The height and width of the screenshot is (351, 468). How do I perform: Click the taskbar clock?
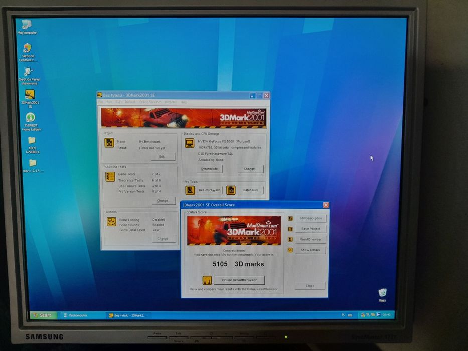386,314
